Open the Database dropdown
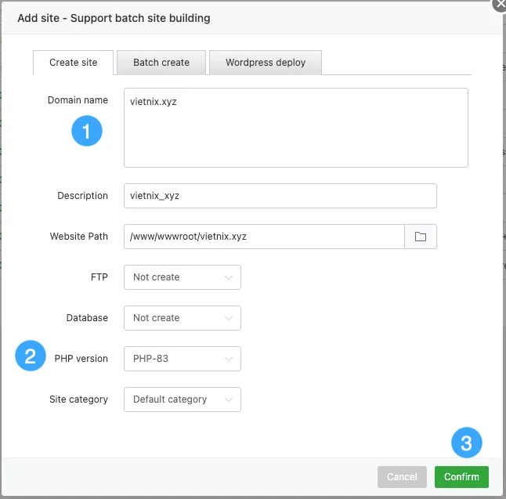Viewport: 506px width, 499px height. click(182, 318)
